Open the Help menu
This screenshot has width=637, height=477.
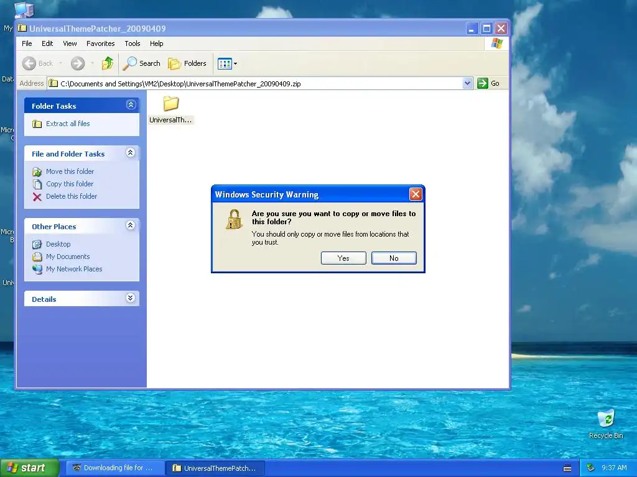click(x=156, y=43)
